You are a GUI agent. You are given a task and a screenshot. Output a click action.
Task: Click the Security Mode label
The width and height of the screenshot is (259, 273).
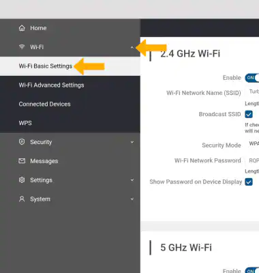point(222,145)
